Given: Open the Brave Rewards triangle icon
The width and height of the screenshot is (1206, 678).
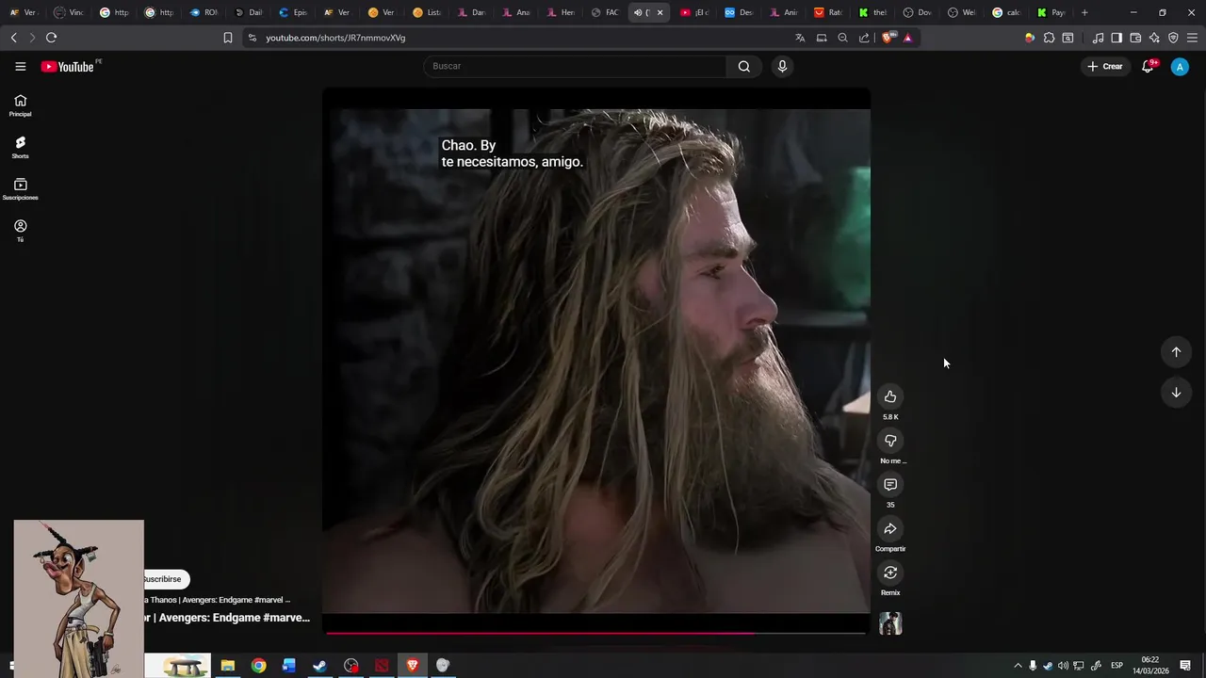Looking at the screenshot, I should coord(907,38).
